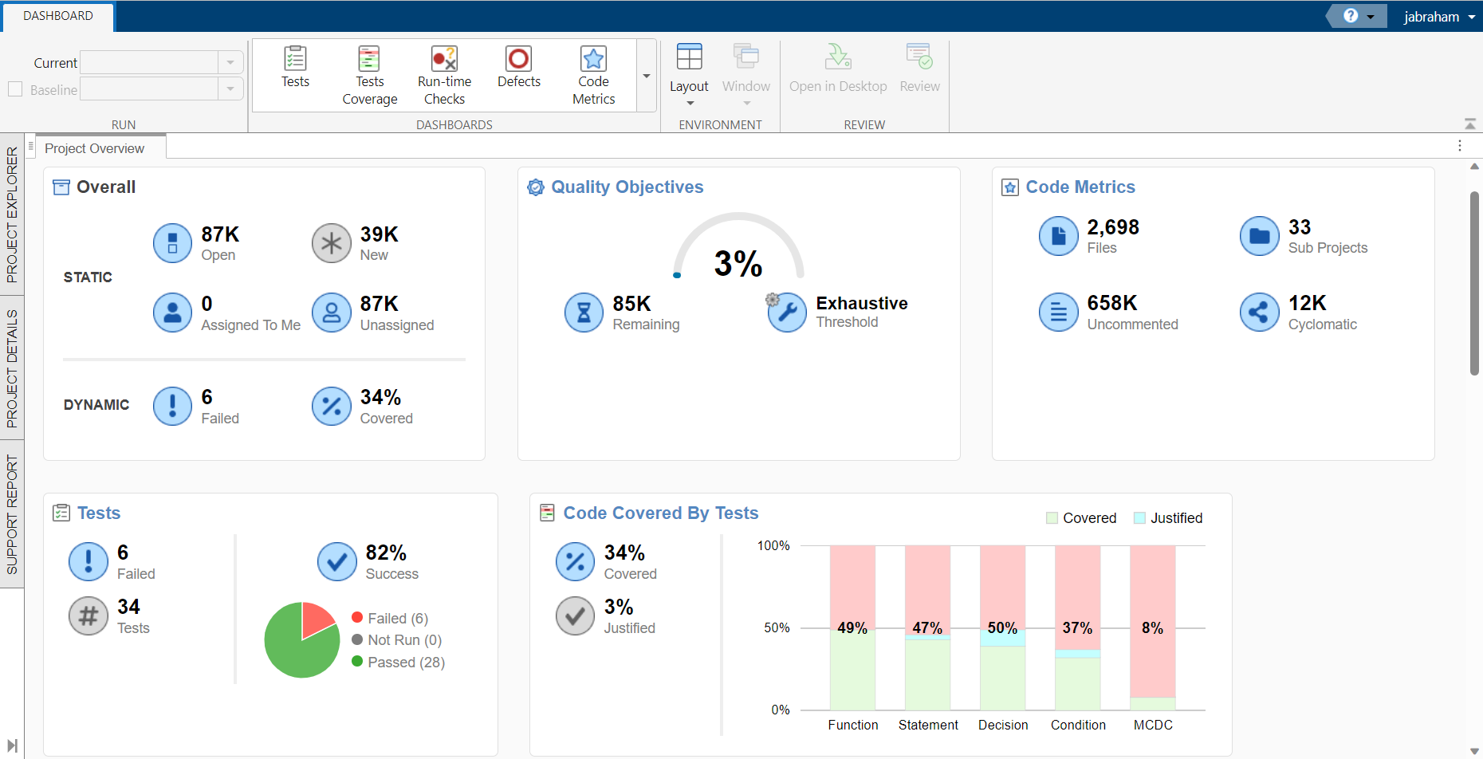This screenshot has width=1483, height=759.
Task: Expand the Current run dropdown
Action: pyautogui.click(x=230, y=63)
